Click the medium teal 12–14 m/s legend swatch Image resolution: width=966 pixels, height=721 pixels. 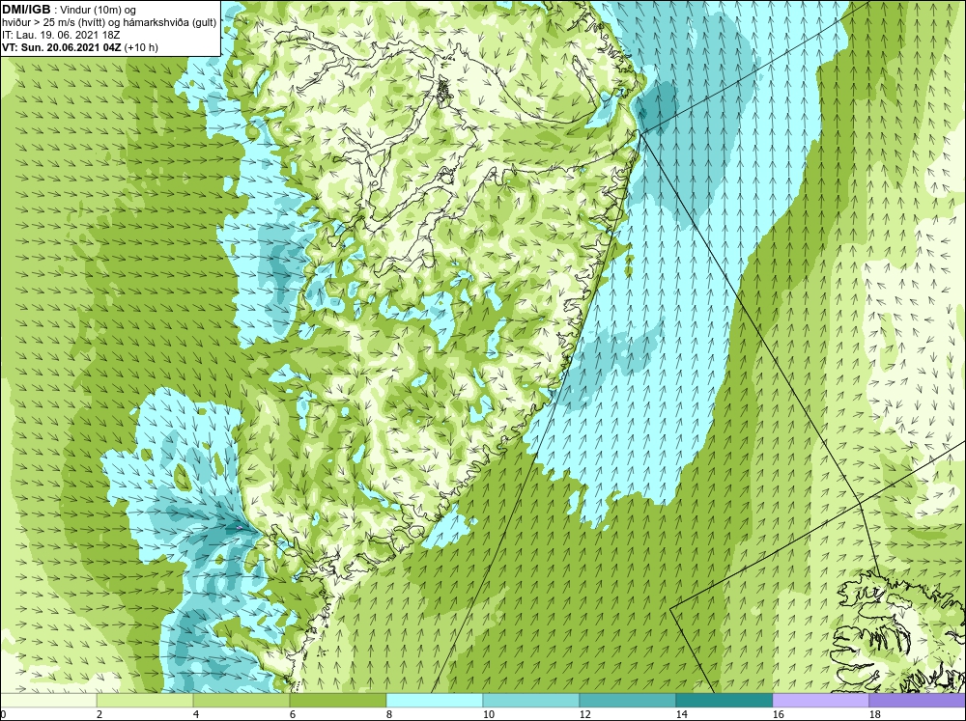pyautogui.click(x=627, y=701)
